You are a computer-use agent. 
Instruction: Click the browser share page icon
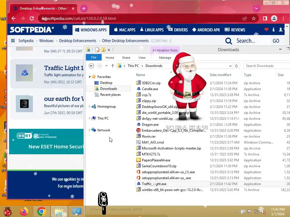coord(245,18)
